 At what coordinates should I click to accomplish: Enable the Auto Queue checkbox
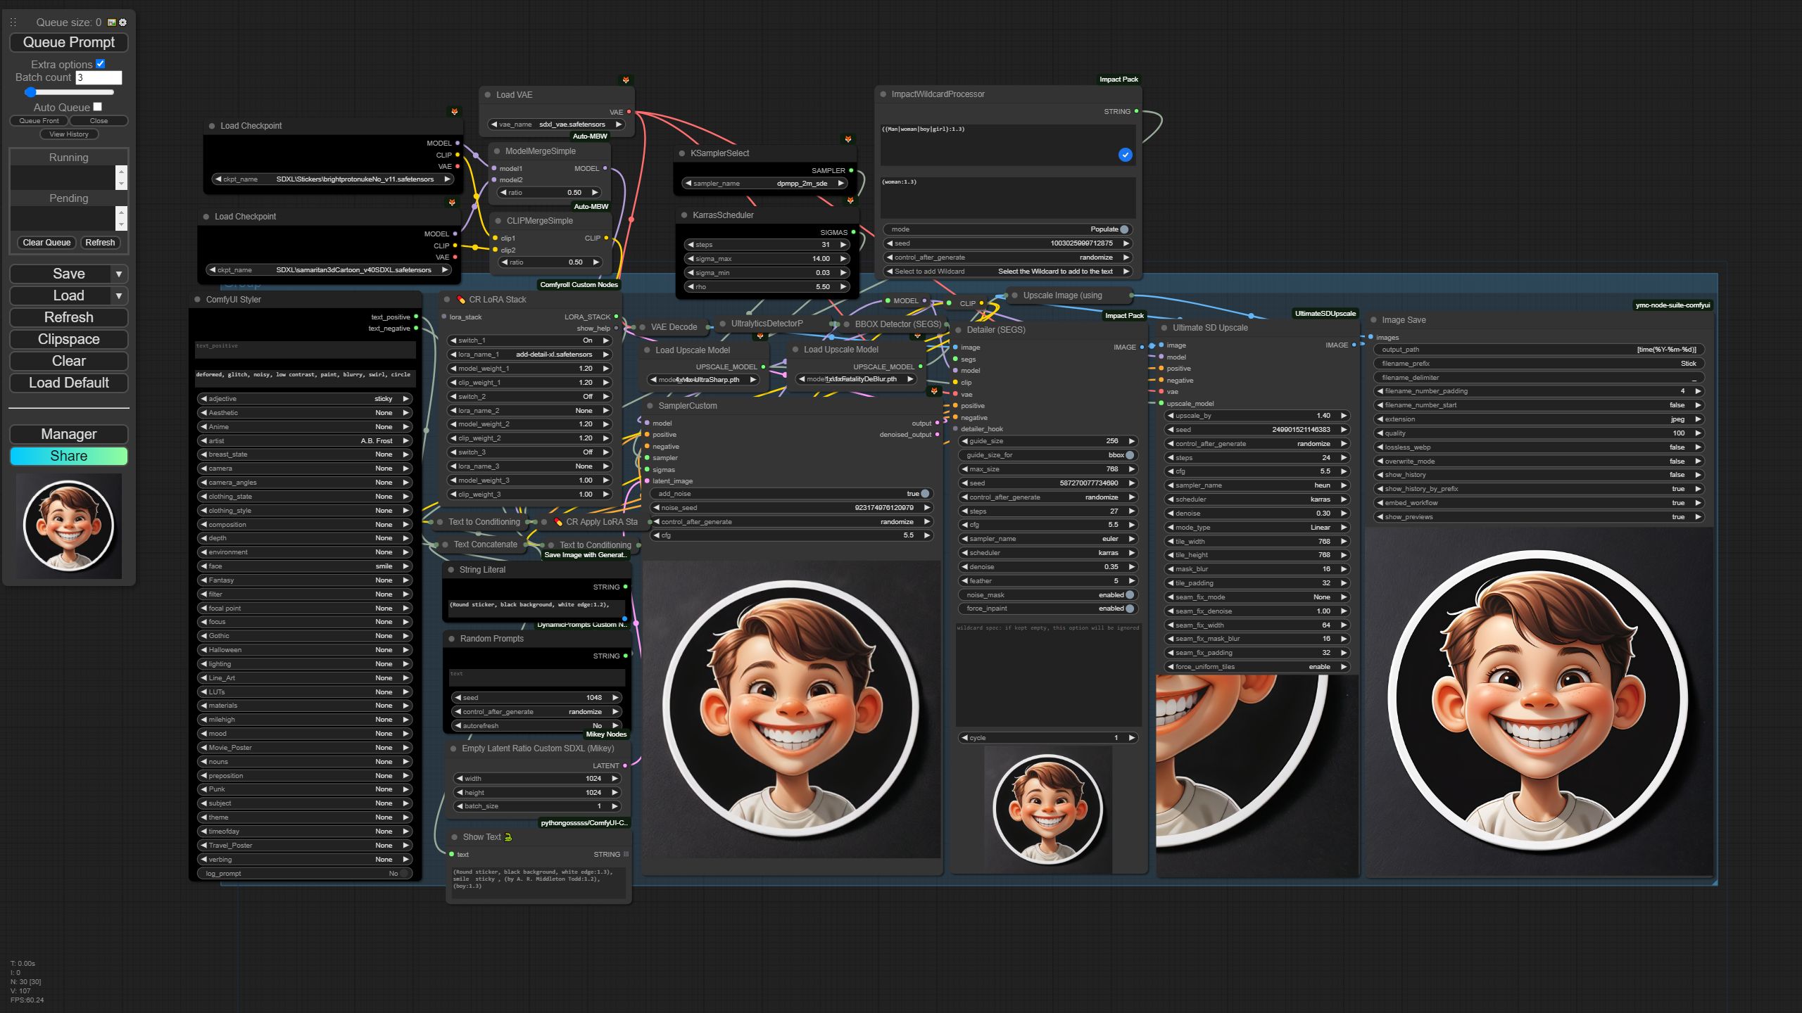point(97,107)
